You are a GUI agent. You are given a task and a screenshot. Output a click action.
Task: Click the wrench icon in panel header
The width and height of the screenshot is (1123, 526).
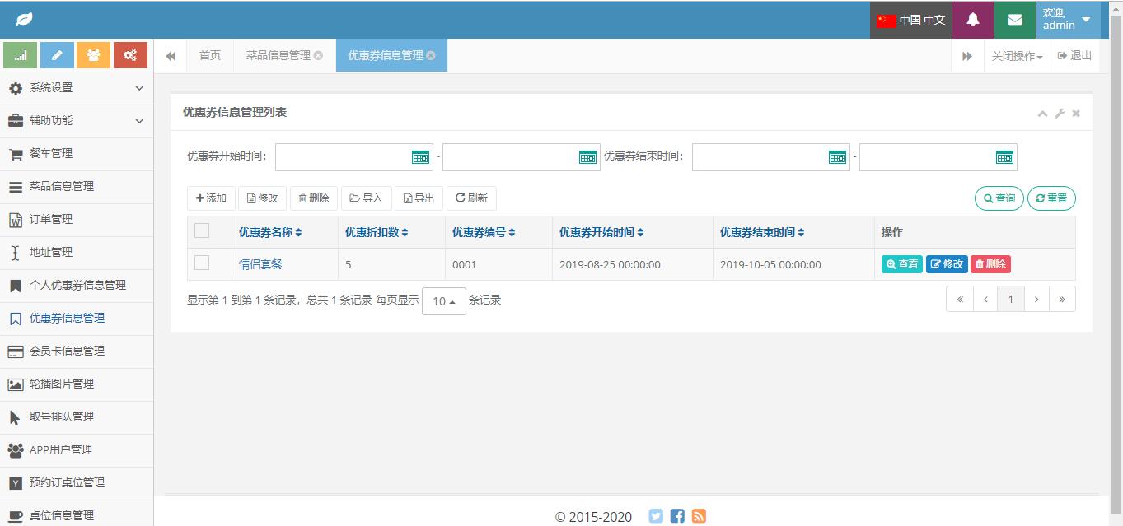(1060, 114)
